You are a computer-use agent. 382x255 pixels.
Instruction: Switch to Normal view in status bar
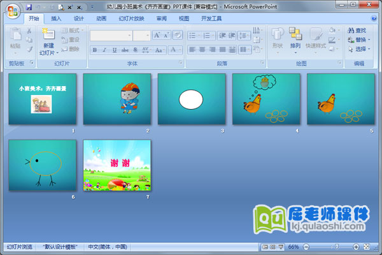265,247
